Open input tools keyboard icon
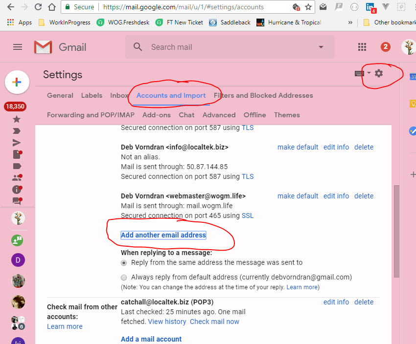 (x=359, y=73)
